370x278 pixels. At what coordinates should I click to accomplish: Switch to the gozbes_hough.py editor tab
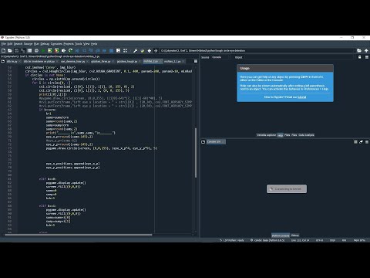coord(127,62)
